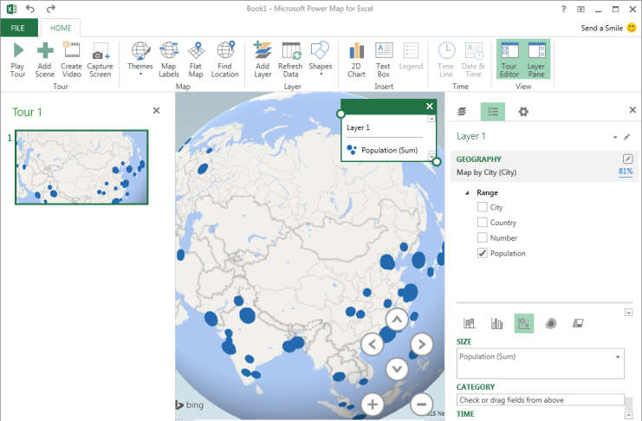Open the Shapes dropdown
642x421 pixels.
(x=321, y=60)
